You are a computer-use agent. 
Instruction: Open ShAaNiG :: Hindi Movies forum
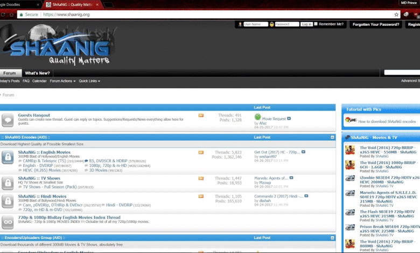point(42,196)
